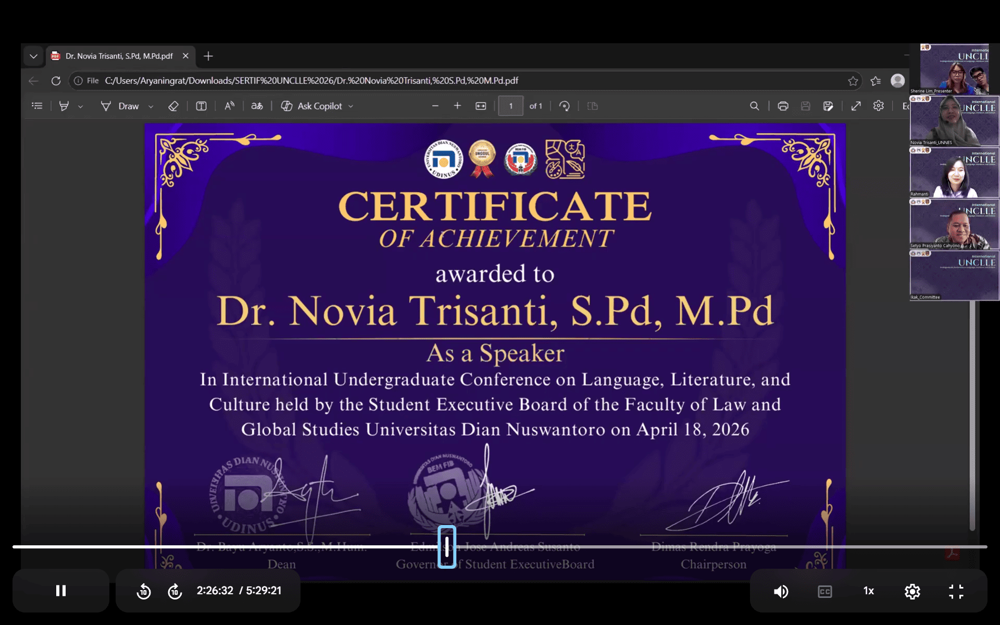The image size is (1000, 625).
Task: Select the Draw tool
Action: click(120, 106)
